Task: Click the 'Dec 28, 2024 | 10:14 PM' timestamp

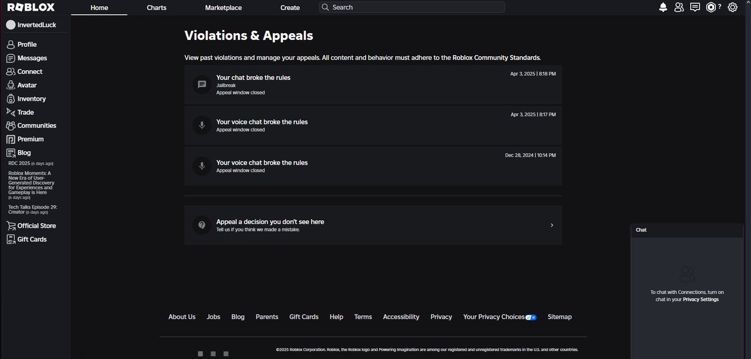Action: pos(530,155)
